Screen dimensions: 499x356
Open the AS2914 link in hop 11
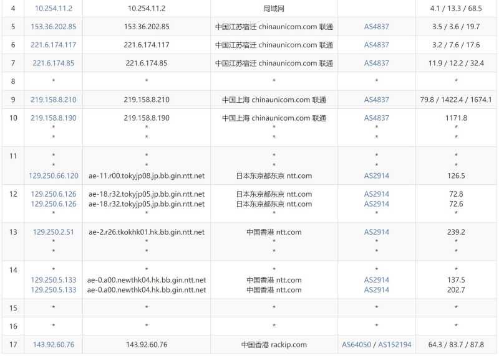[376, 176]
